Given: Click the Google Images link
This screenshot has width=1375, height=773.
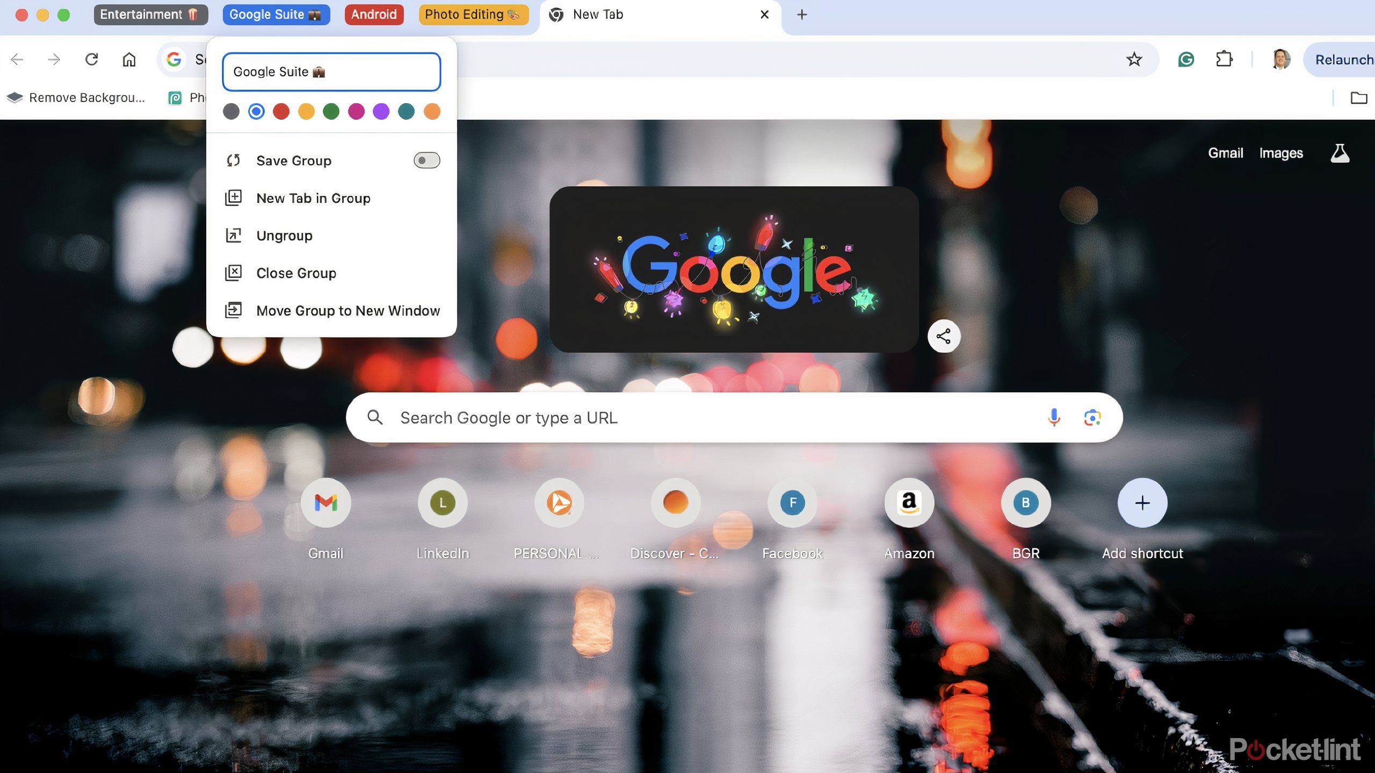Looking at the screenshot, I should (x=1280, y=152).
